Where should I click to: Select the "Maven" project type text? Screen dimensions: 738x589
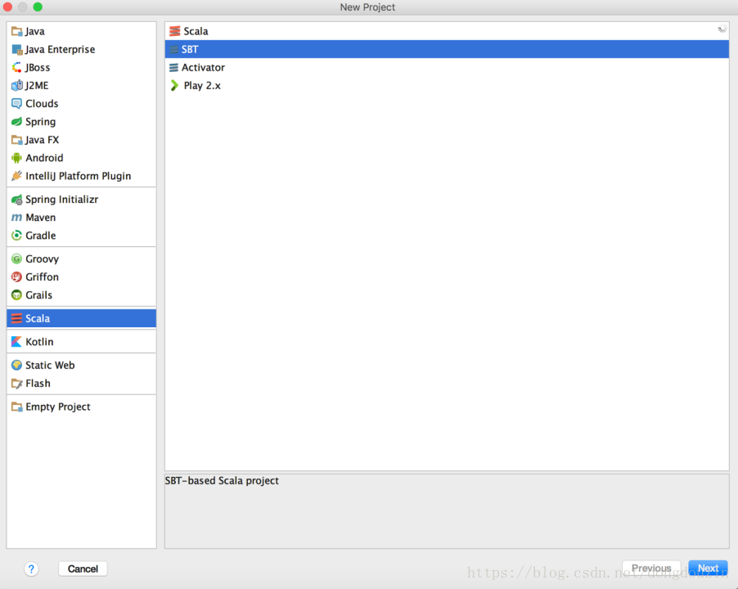point(40,218)
